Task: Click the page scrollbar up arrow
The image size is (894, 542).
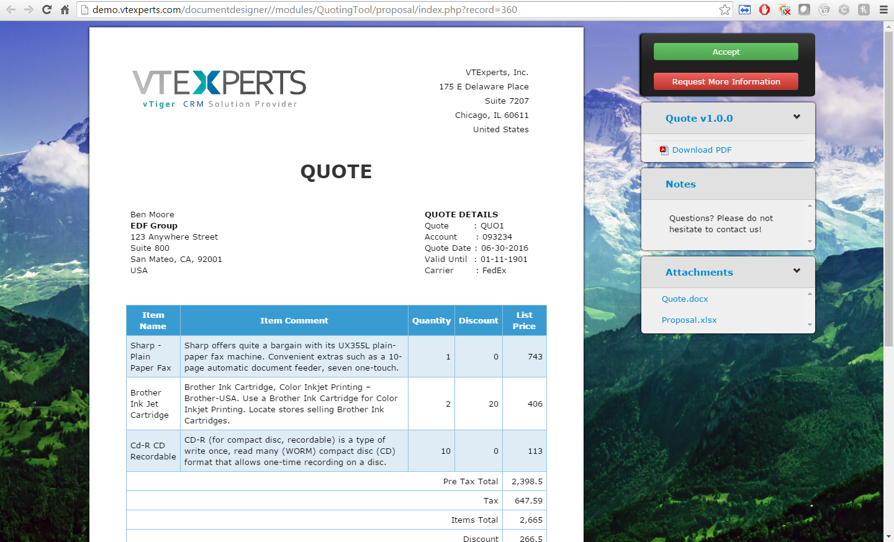Action: [888, 26]
